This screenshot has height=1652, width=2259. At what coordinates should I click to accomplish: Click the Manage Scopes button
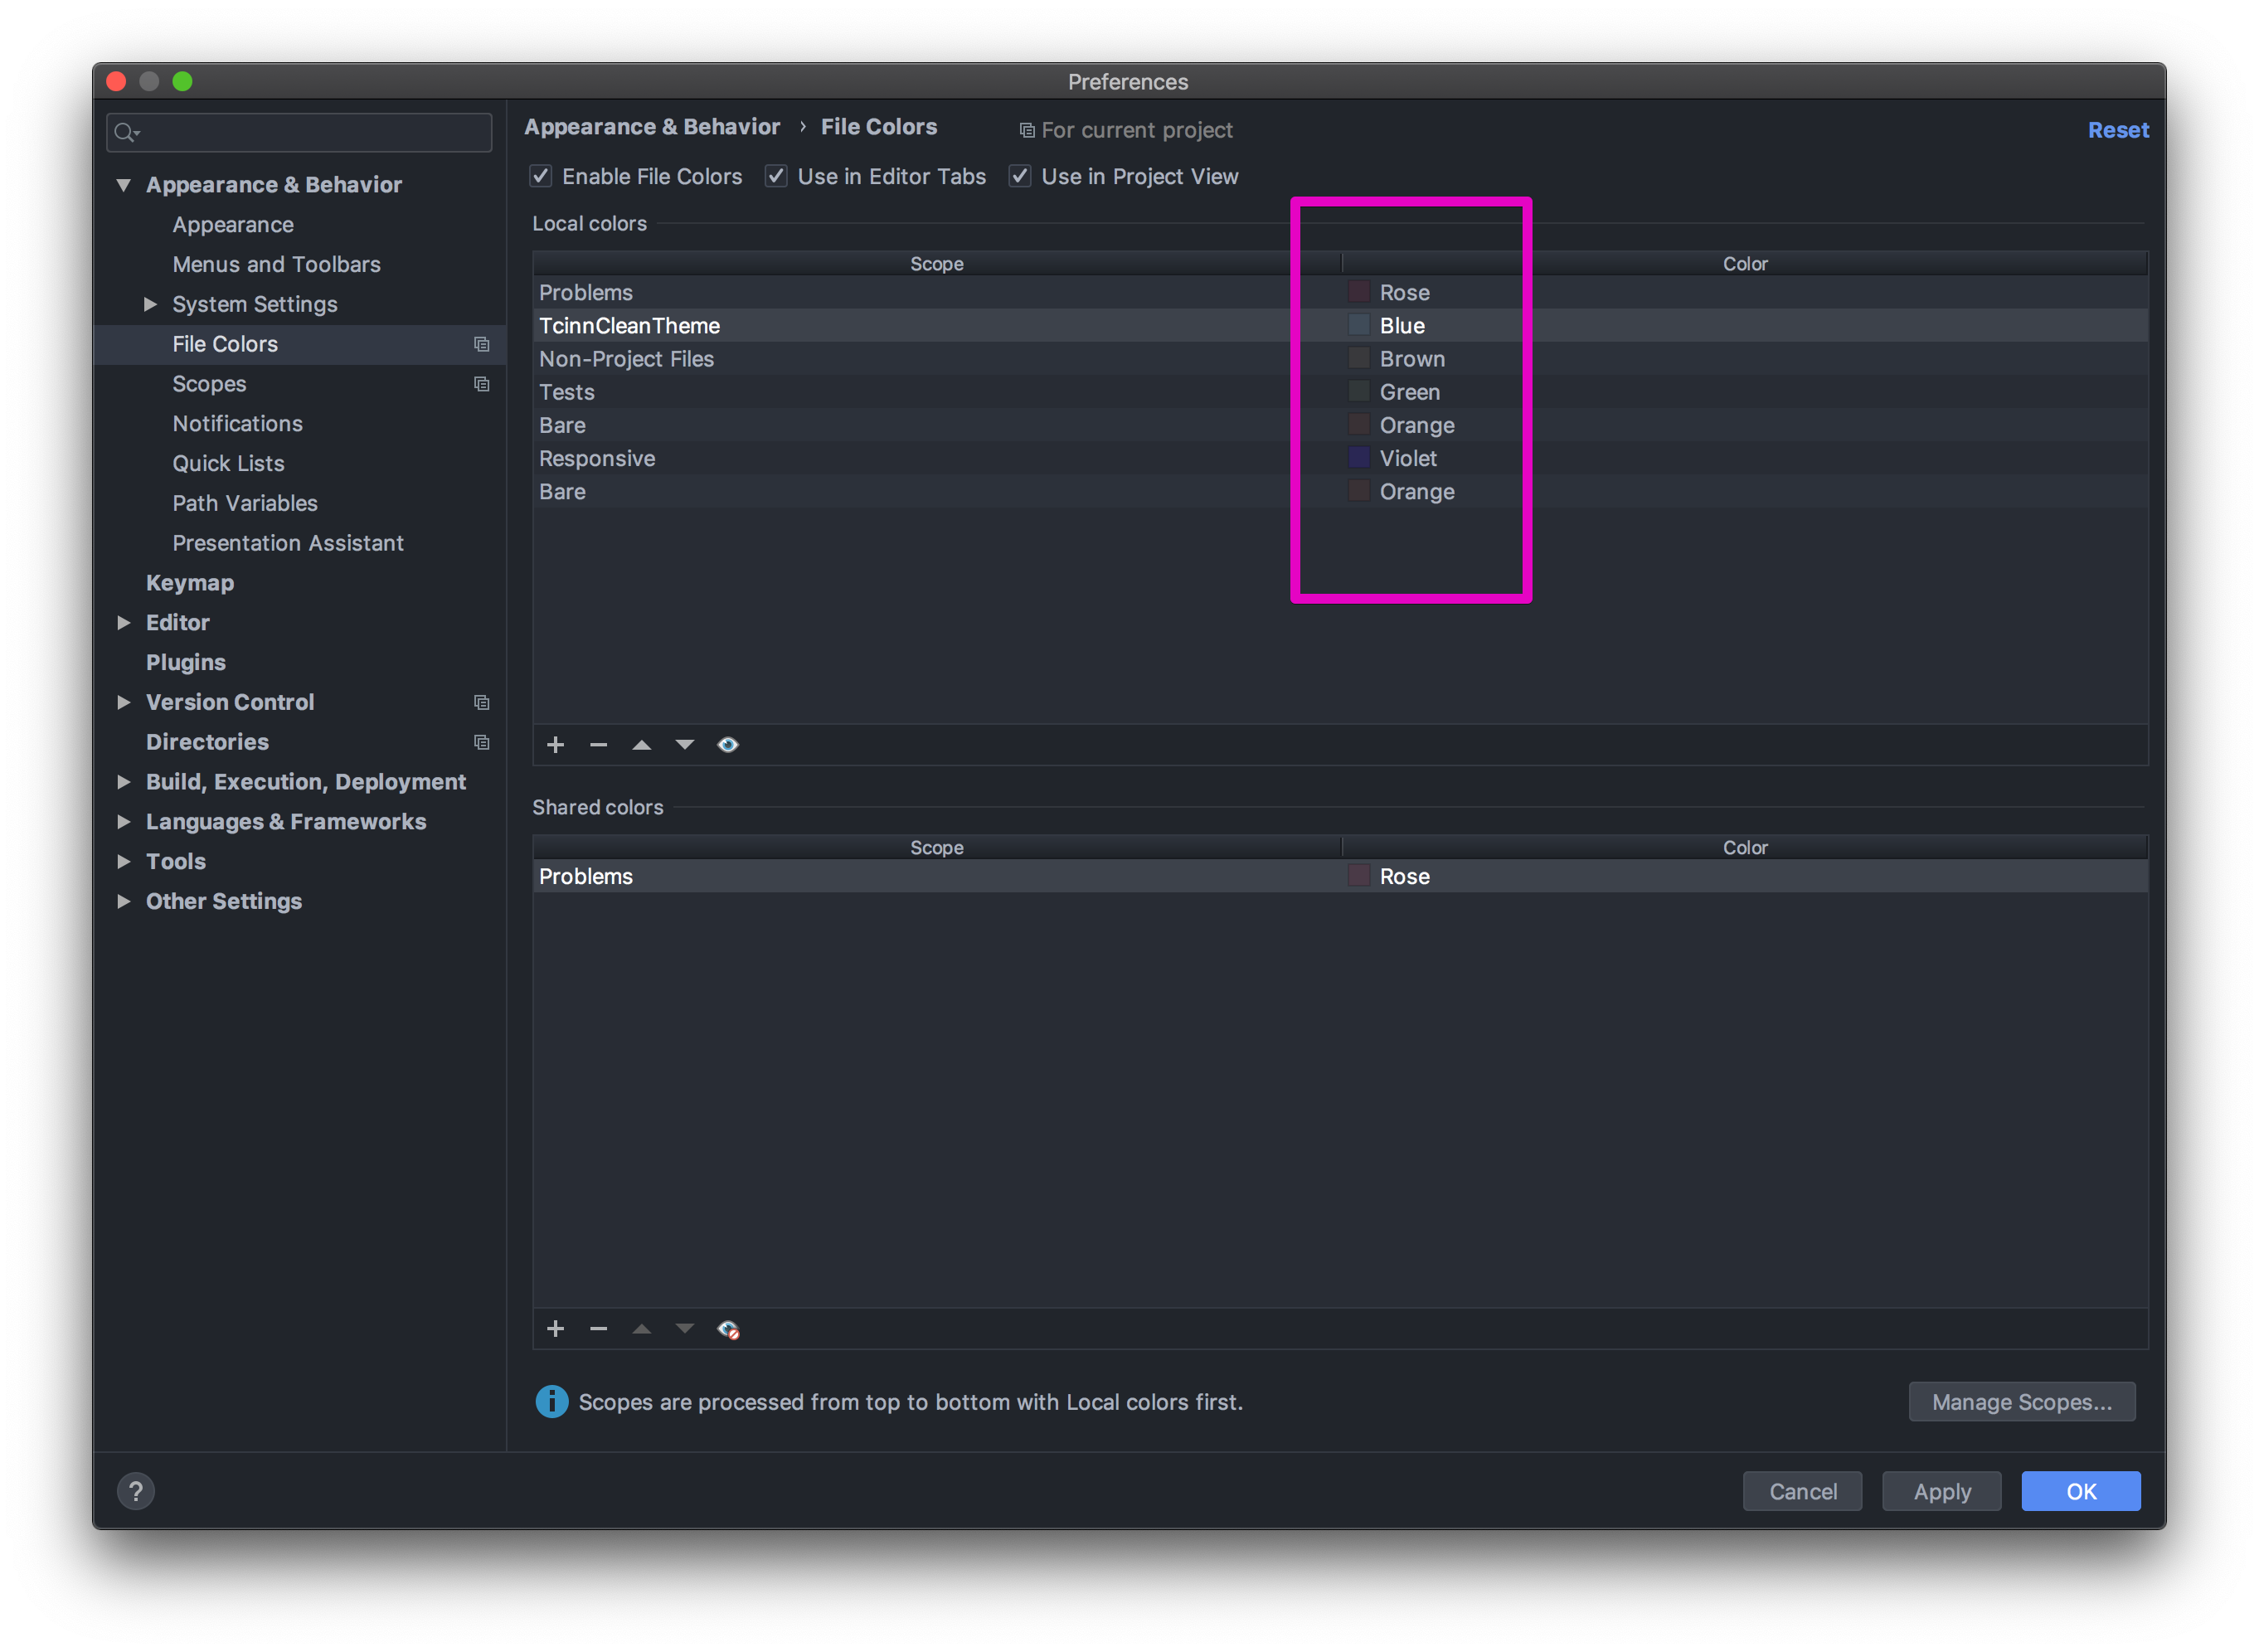click(2021, 1401)
